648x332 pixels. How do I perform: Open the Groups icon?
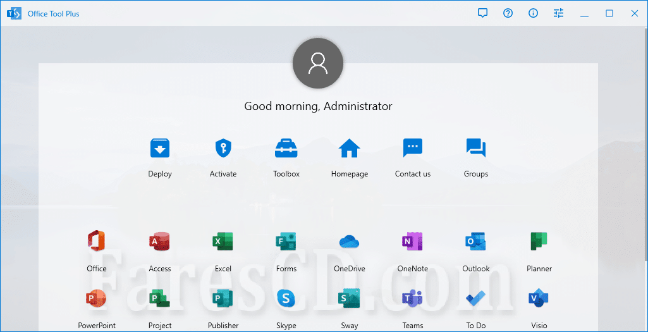476,149
